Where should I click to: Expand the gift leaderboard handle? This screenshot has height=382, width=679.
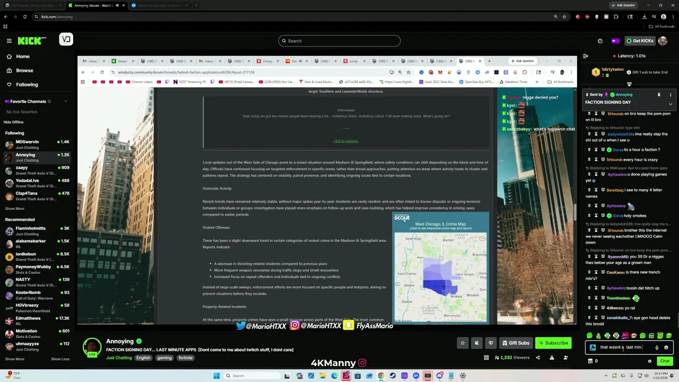tap(629, 84)
